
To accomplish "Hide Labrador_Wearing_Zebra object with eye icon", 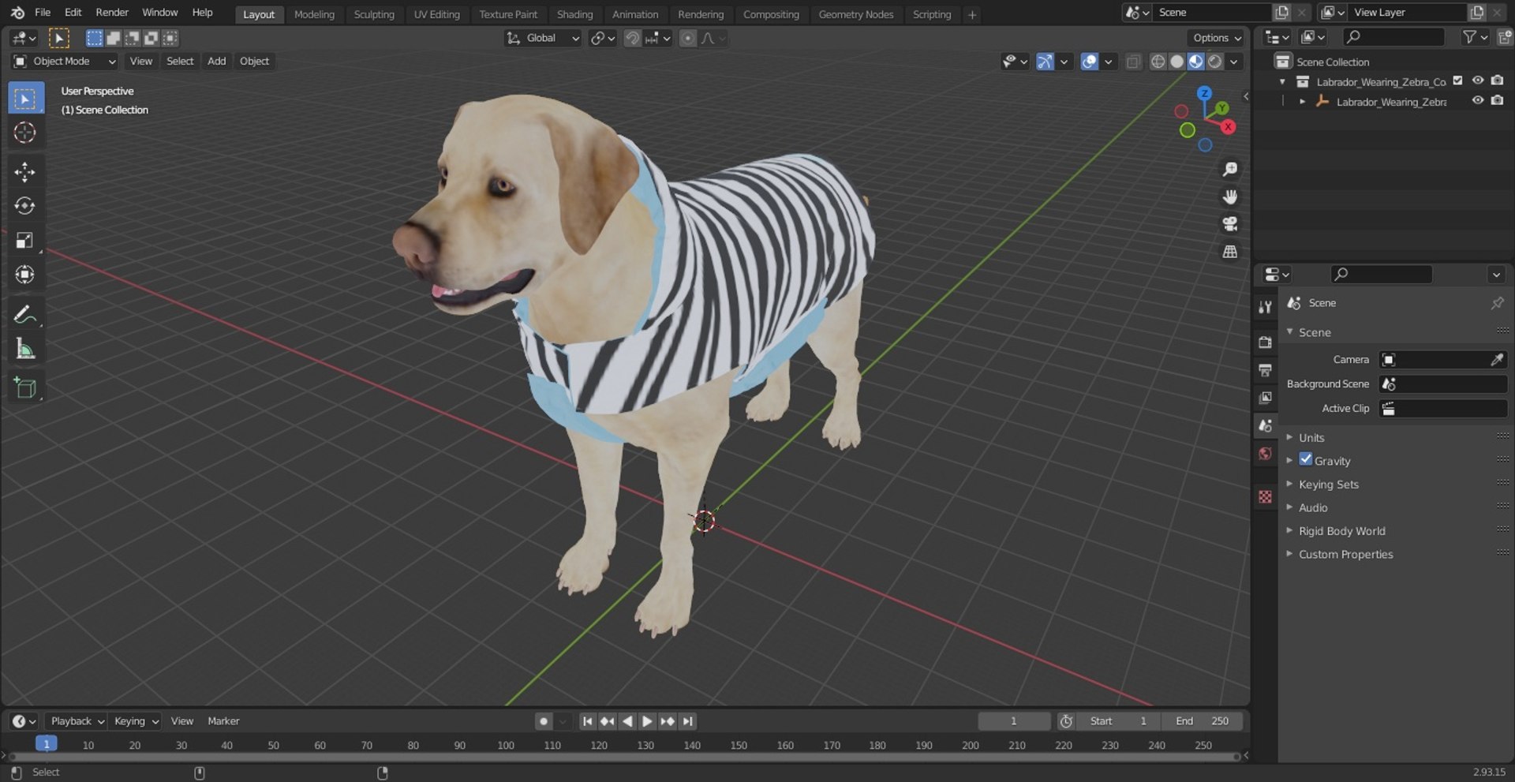I will point(1478,101).
